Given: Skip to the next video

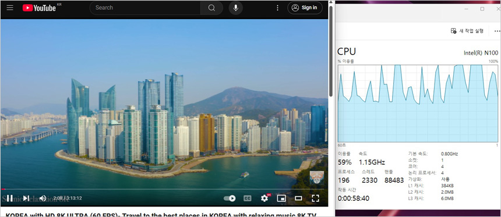Looking at the screenshot, I should tap(26, 198).
